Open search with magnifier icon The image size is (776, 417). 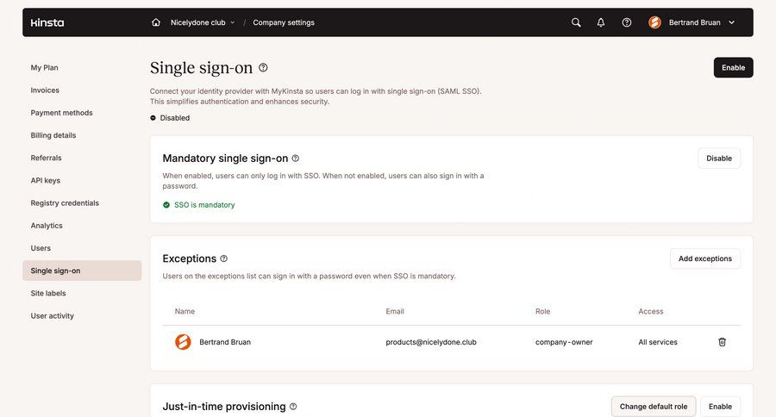coord(576,22)
